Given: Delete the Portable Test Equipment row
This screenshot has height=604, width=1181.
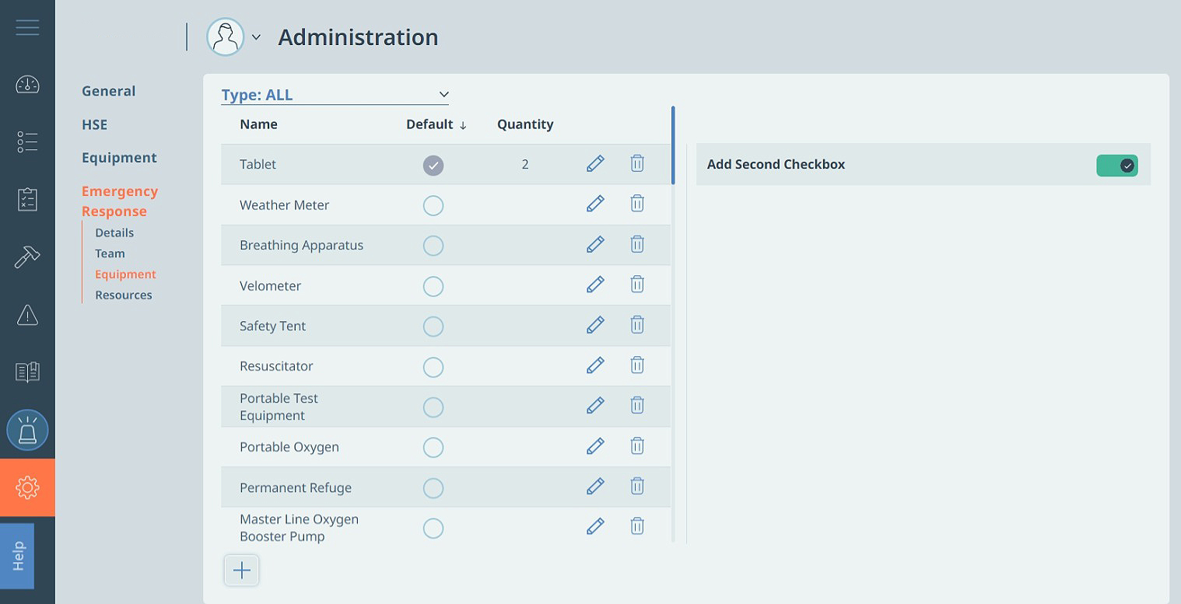Looking at the screenshot, I should 637,406.
